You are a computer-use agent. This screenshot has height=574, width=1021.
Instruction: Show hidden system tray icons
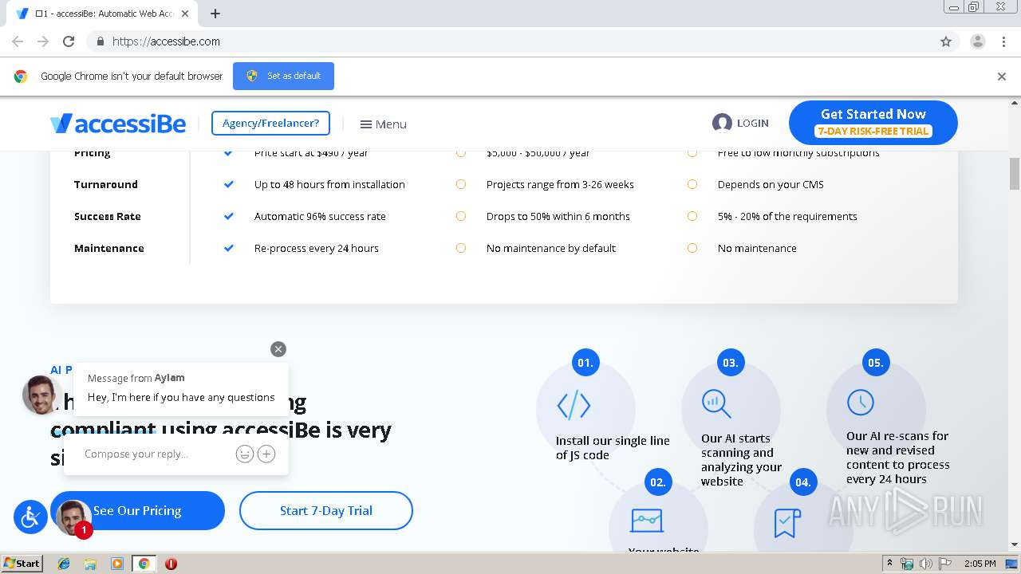889,564
